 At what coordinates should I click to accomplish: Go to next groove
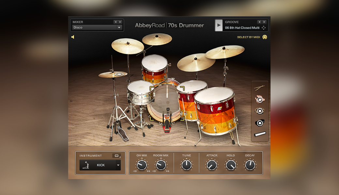click(264, 22)
